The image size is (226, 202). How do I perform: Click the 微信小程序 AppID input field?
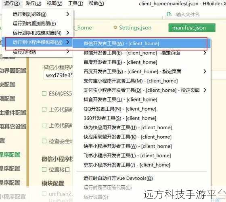pos(58,75)
